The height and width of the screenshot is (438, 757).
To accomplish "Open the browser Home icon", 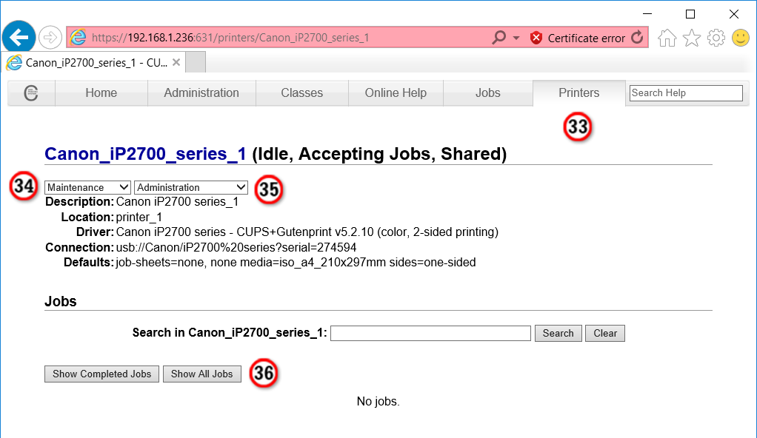I will [667, 38].
